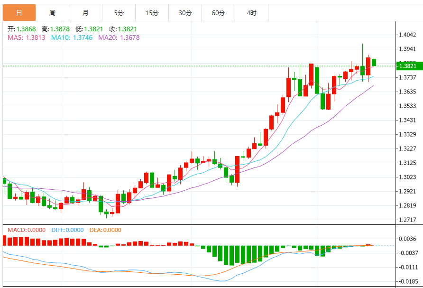Open the 60分 timeframe tab
The width and height of the screenshot is (423, 288).
218,13
